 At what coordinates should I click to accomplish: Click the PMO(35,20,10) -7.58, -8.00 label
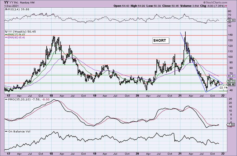pyautogui.click(x=29, y=100)
